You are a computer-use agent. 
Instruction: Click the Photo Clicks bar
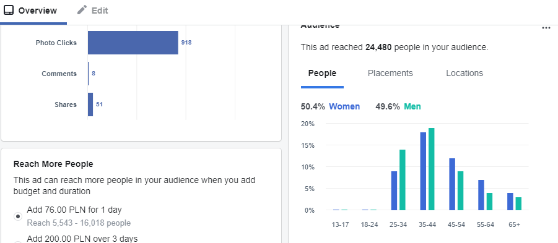133,43
